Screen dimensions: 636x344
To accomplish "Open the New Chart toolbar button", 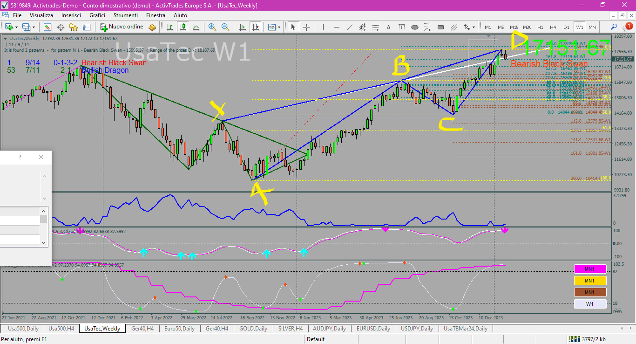I will (8, 27).
